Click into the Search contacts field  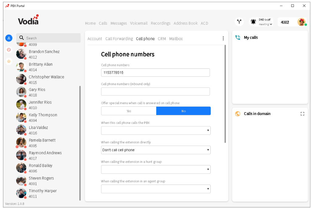(x=48, y=38)
